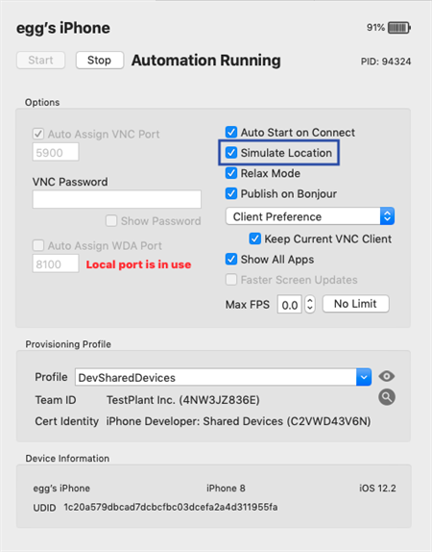Toggle Auto Start on Connect
Viewport: 432px width, 552px height.
coord(231,133)
